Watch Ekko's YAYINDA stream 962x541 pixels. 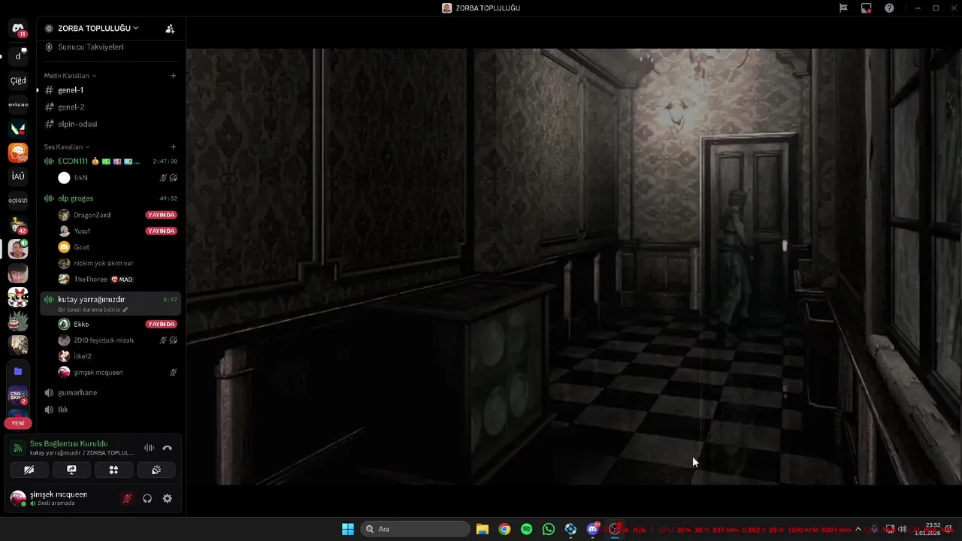tap(162, 325)
